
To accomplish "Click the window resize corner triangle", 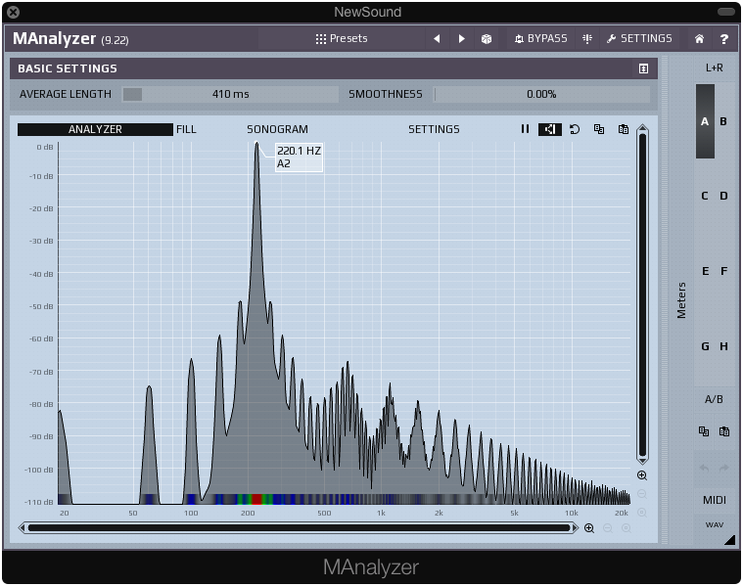I will click(729, 540).
